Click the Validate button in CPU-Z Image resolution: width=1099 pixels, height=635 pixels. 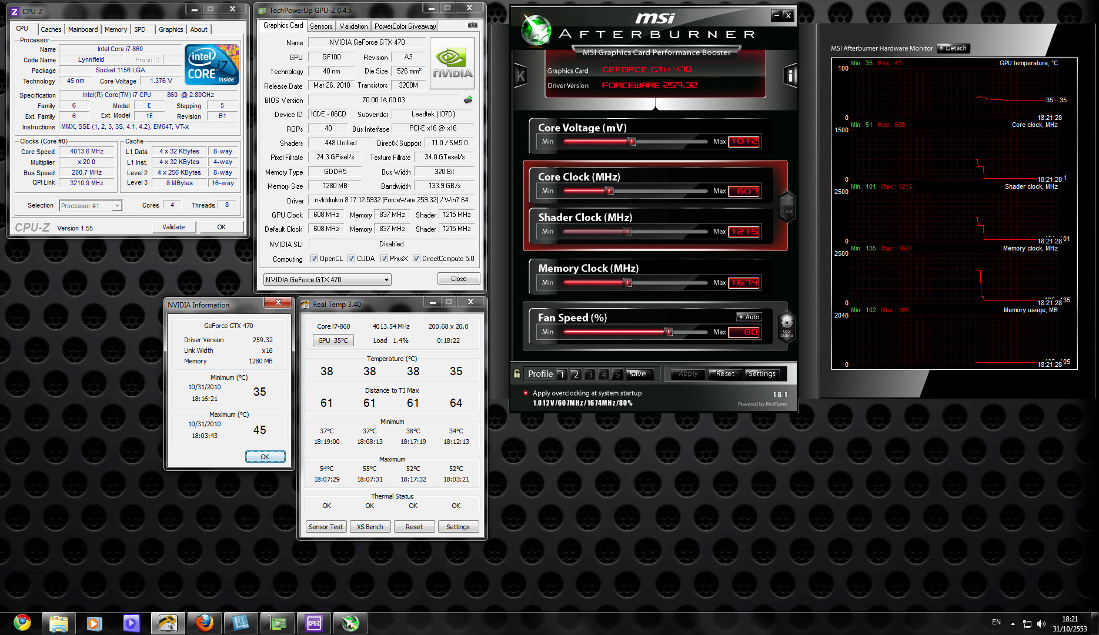tap(173, 227)
